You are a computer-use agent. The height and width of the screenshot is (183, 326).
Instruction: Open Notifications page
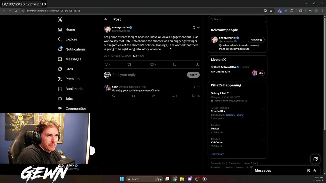click(x=72, y=49)
